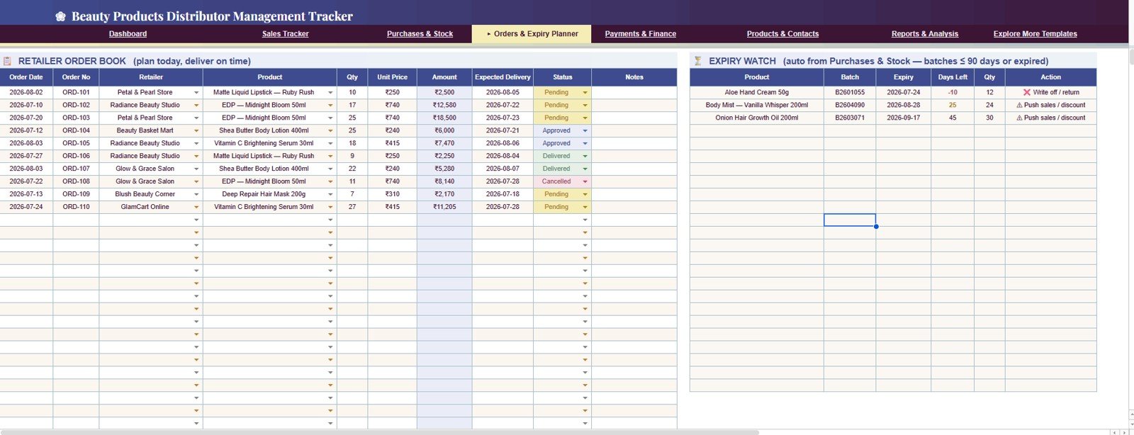Click amount ₹11,205 for ORD-110
Viewport: 1134px width, 435px height.
click(444, 207)
